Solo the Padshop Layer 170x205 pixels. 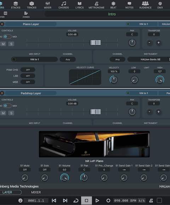coord(11,113)
